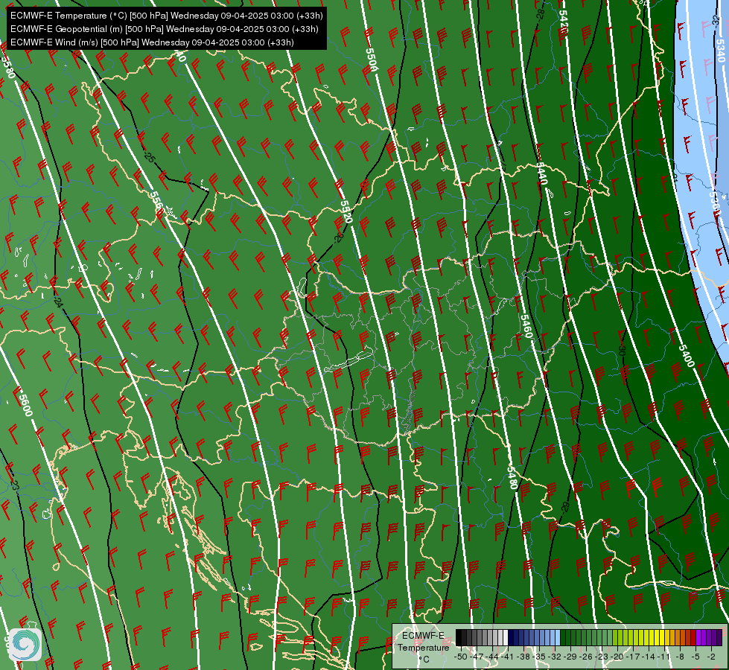Click the -30 isotherm label on map
This screenshot has width=729, height=670.
click(622, 350)
